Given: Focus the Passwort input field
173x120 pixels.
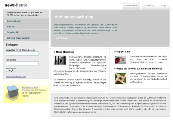Looking at the screenshot, I should click(x=22, y=63).
